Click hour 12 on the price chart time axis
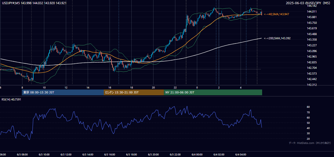 click(x=66, y=88)
